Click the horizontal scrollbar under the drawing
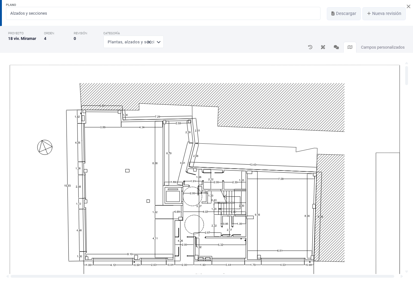The height and width of the screenshot is (283, 413). (202, 276)
